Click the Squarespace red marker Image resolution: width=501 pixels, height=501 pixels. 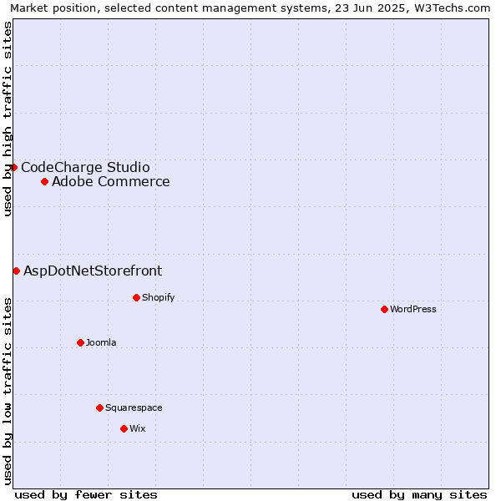(99, 408)
